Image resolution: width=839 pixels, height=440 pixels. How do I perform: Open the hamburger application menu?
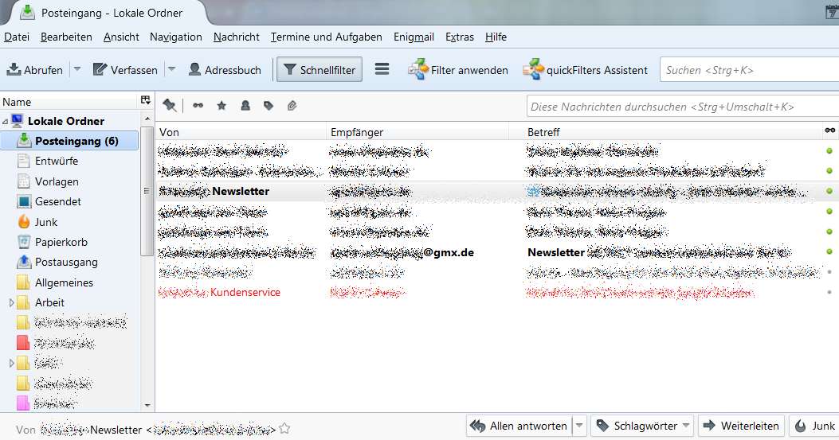pyautogui.click(x=382, y=69)
